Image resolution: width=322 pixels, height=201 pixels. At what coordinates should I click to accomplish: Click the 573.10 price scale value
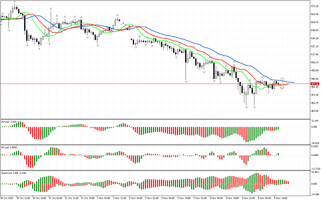click(x=315, y=6)
